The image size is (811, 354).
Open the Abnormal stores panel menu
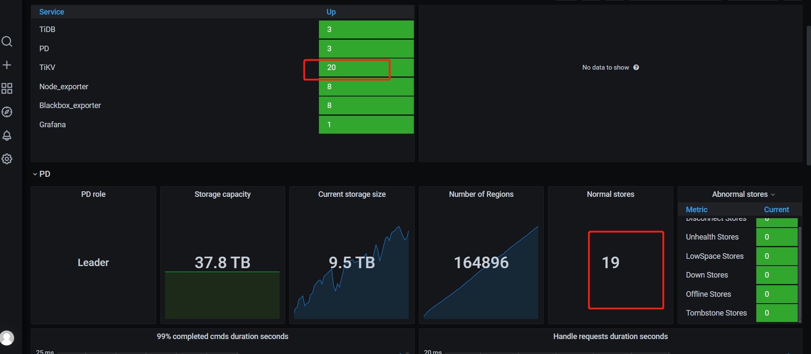click(x=743, y=194)
